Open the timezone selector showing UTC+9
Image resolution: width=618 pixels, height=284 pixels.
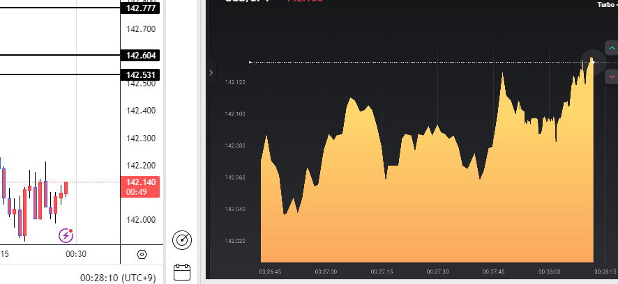coord(118,277)
